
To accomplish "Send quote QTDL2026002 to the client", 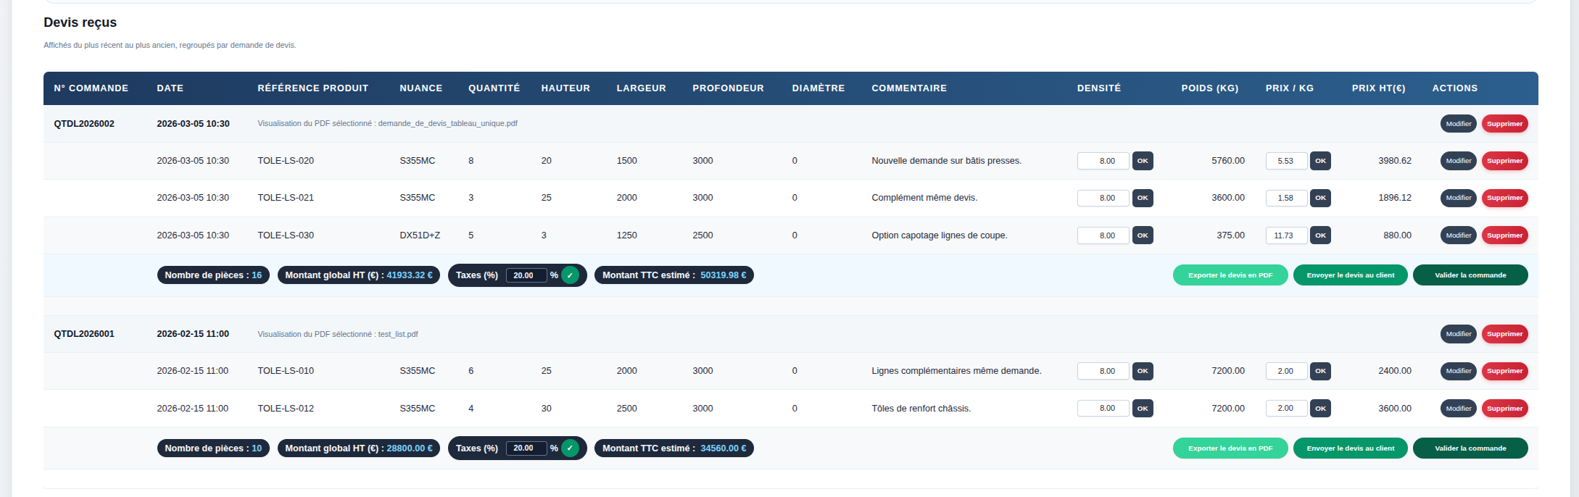I will pos(1350,275).
